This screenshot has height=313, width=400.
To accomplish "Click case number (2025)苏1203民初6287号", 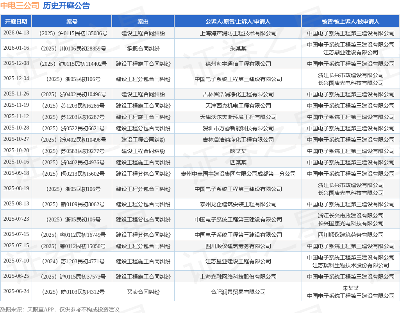I will (x=72, y=117).
